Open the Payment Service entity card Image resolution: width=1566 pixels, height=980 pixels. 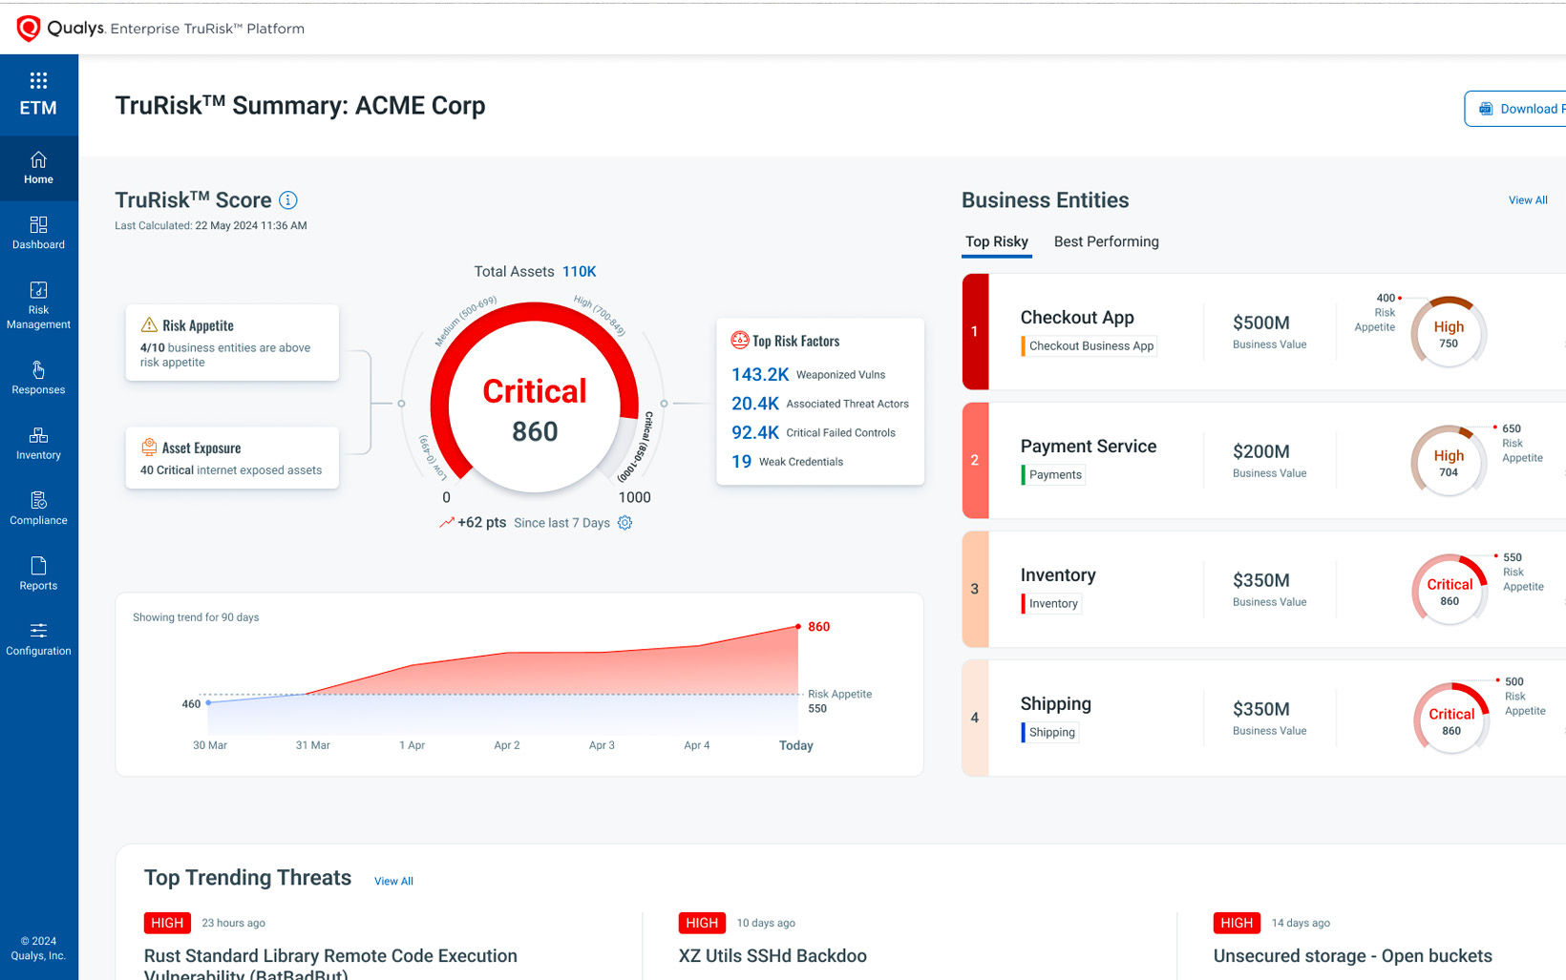coord(1264,461)
